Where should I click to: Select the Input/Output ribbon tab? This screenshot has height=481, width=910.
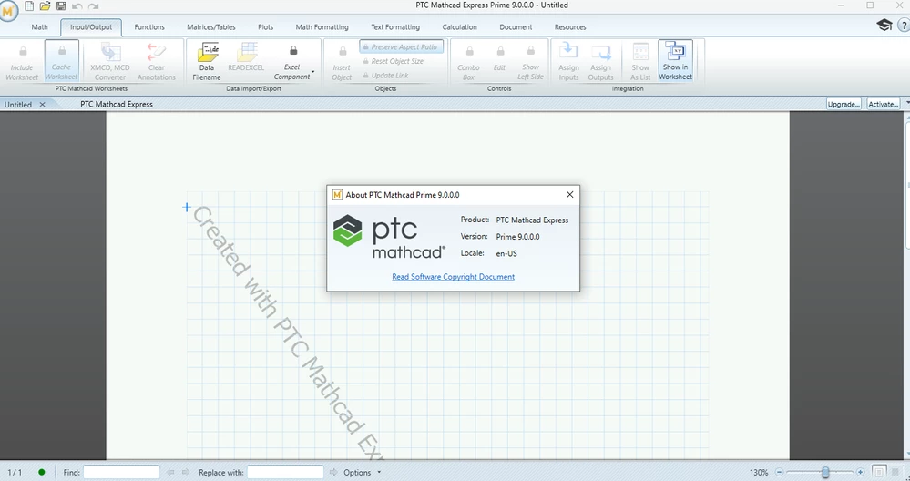tap(91, 27)
